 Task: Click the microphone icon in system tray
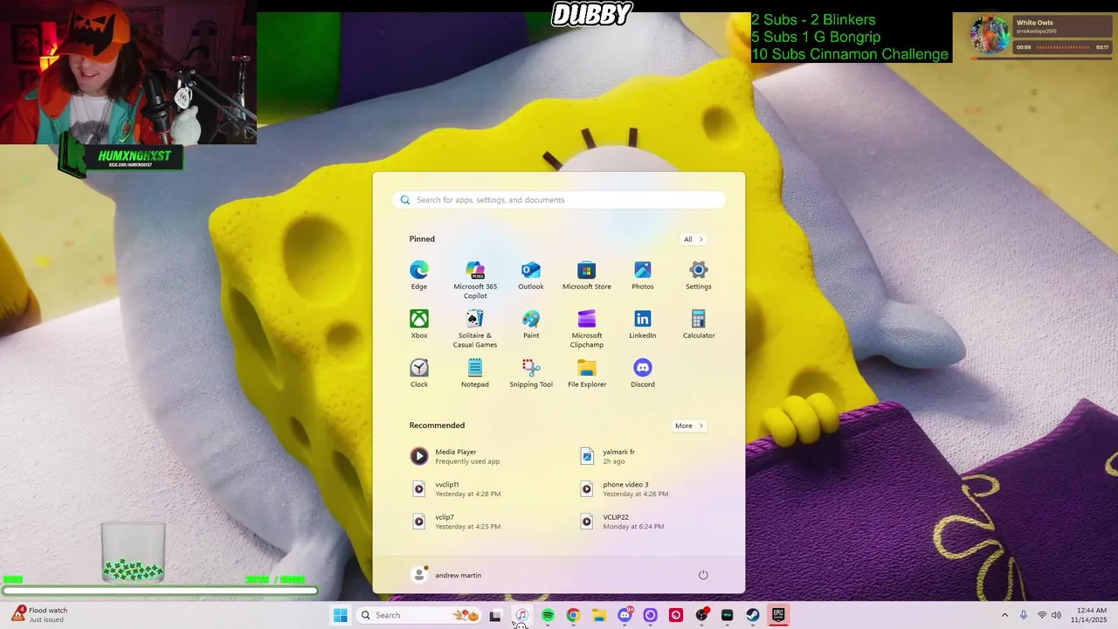point(1024,615)
